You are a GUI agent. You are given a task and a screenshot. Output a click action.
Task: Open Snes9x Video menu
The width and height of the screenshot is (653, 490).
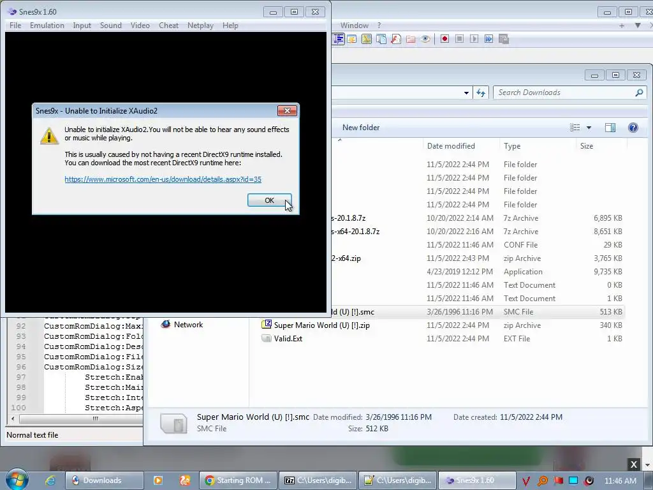(x=140, y=26)
